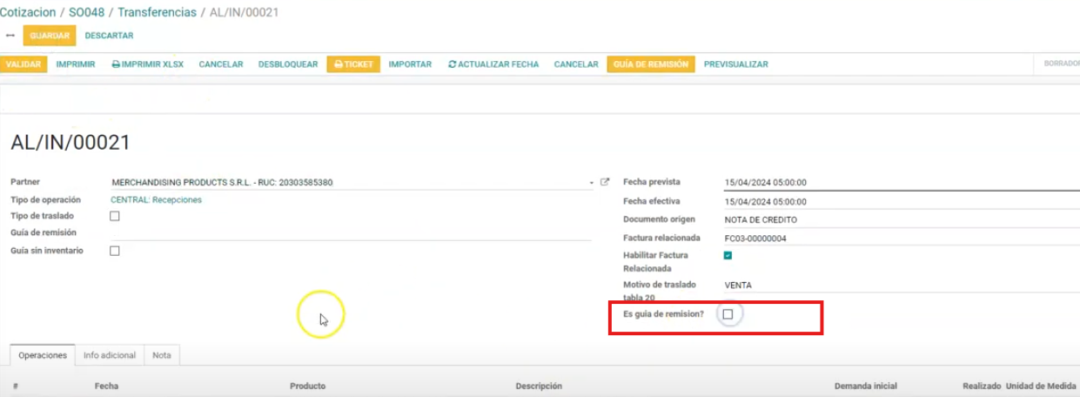The image size is (1080, 397).
Task: Click the DESCARTAR button
Action: pyautogui.click(x=109, y=36)
